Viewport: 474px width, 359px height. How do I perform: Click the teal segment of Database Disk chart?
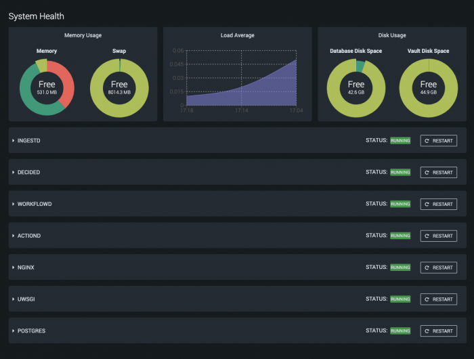[360, 66]
